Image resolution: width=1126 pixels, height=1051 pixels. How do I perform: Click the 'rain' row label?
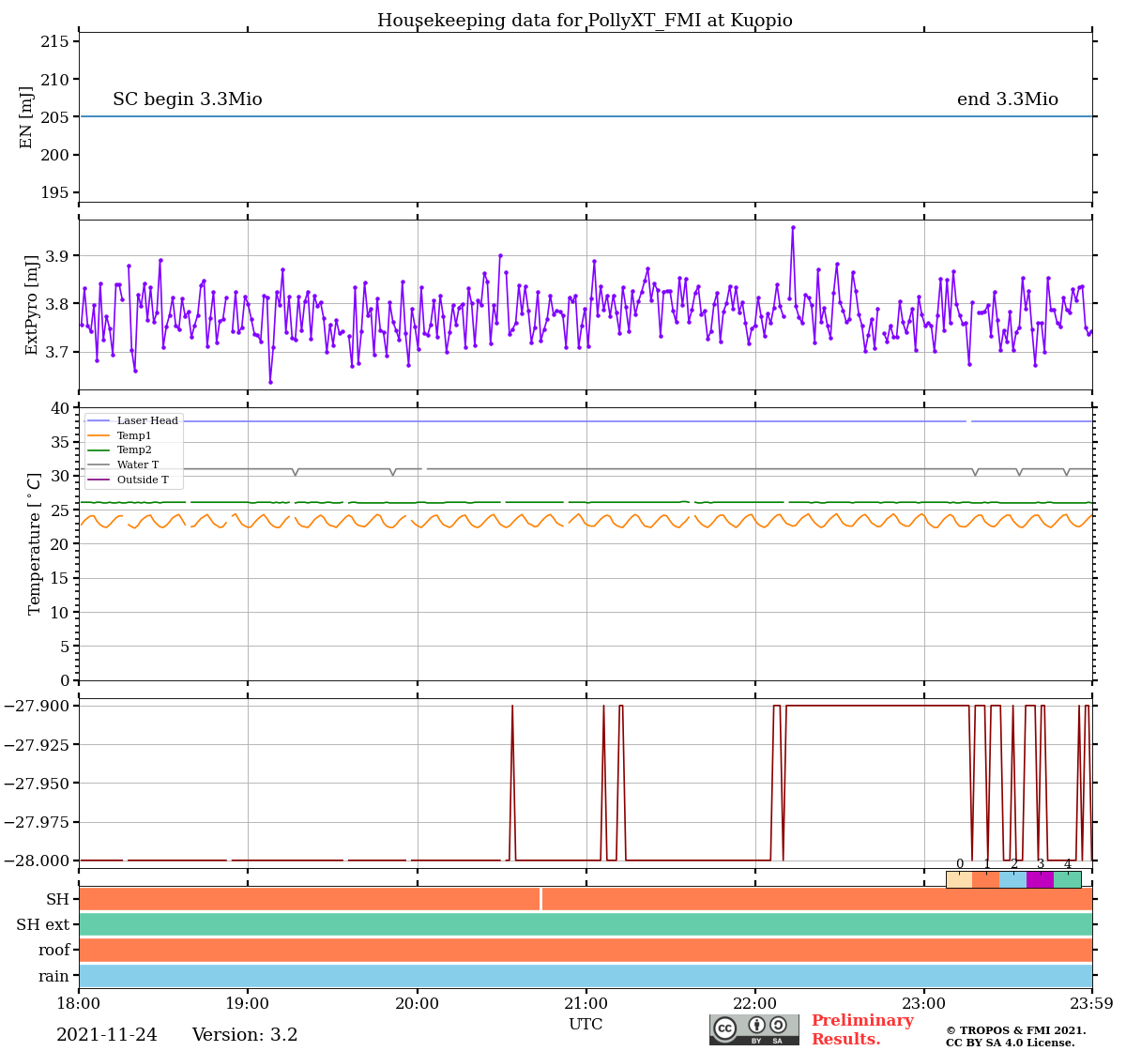pos(54,977)
